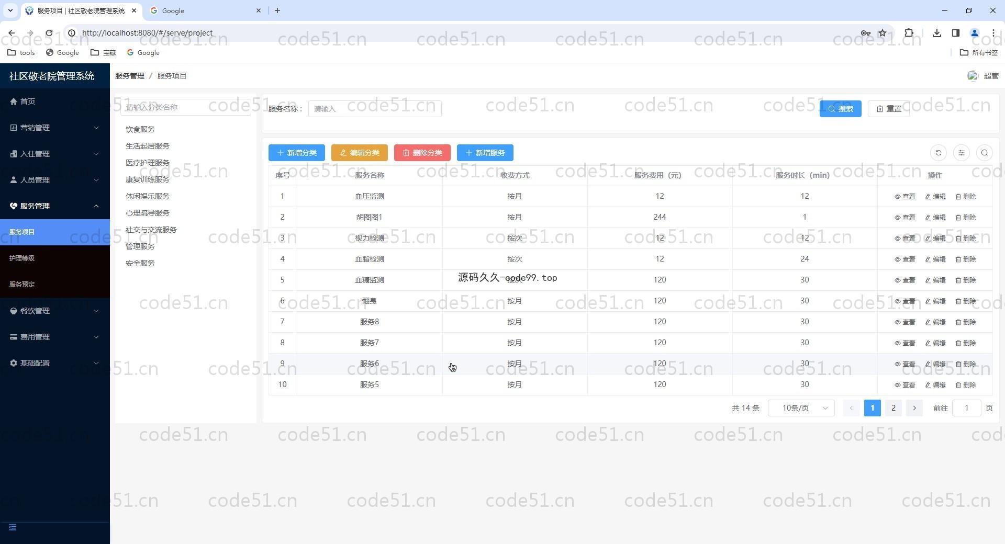Screen dimensions: 1005x544
Task: Click the 搜索 search button
Action: click(x=840, y=109)
